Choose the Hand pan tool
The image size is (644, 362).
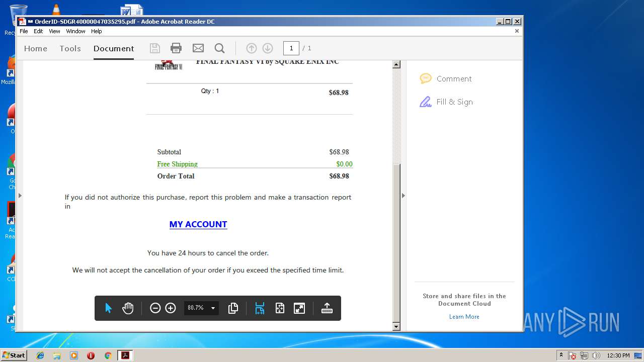point(128,308)
